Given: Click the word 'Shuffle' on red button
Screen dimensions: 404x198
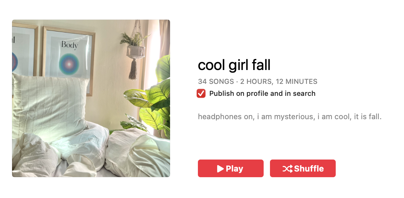Looking at the screenshot, I should (x=309, y=169).
